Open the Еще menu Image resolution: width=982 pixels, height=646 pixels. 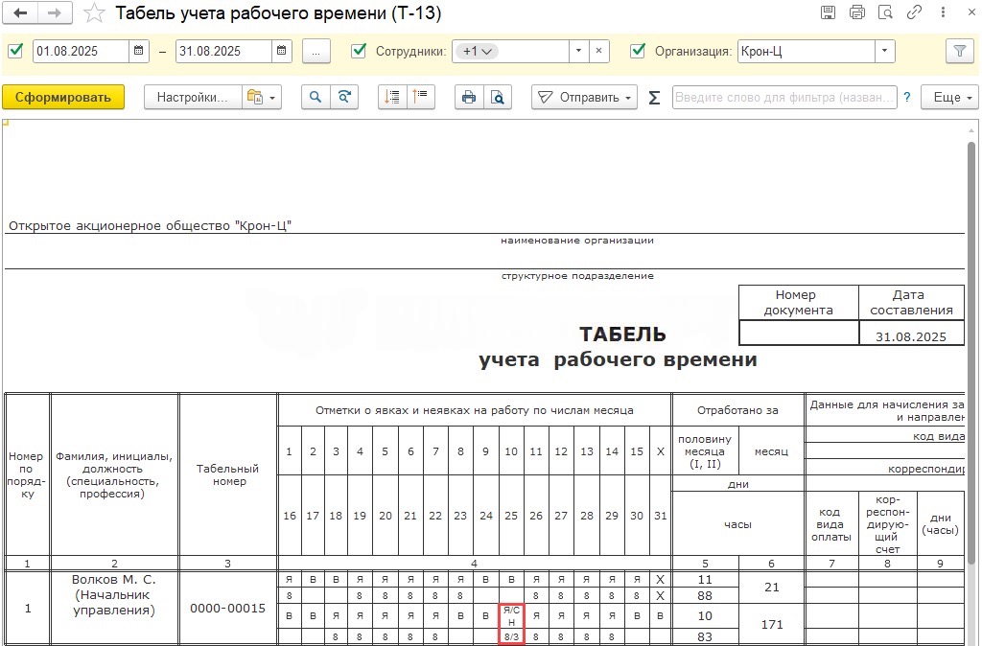click(x=948, y=97)
